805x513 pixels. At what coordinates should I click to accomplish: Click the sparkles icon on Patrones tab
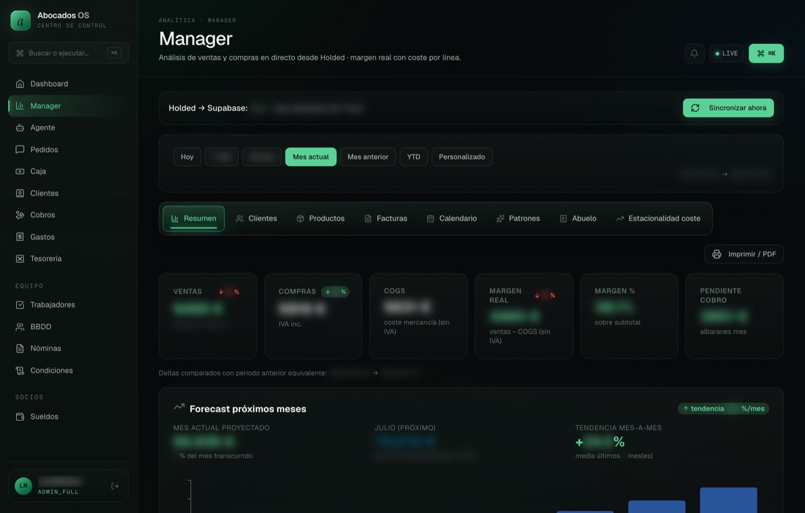point(500,218)
